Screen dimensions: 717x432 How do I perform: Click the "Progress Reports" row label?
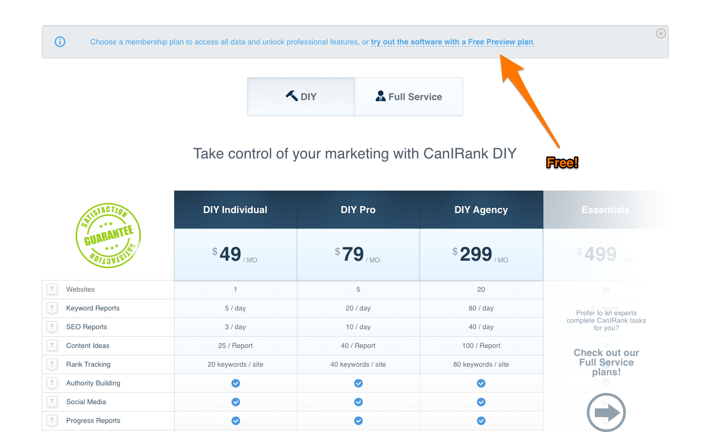[x=93, y=421]
